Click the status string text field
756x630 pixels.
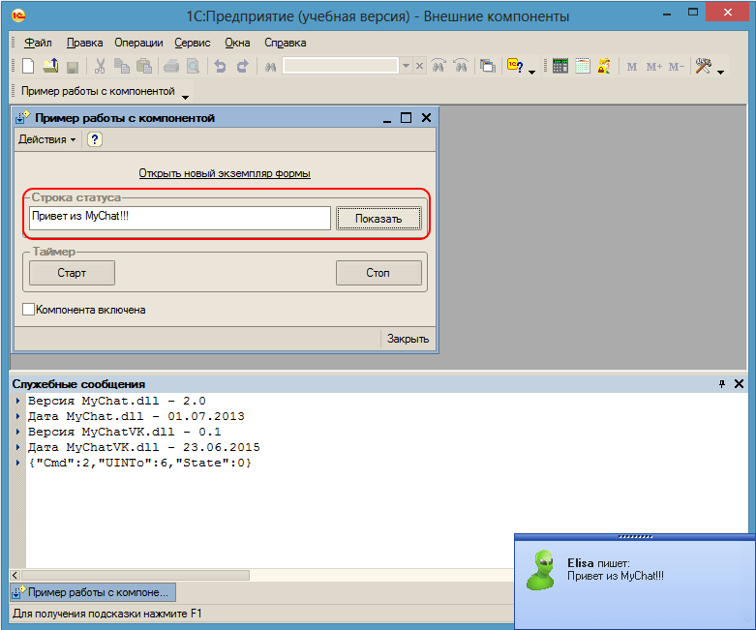coord(180,218)
